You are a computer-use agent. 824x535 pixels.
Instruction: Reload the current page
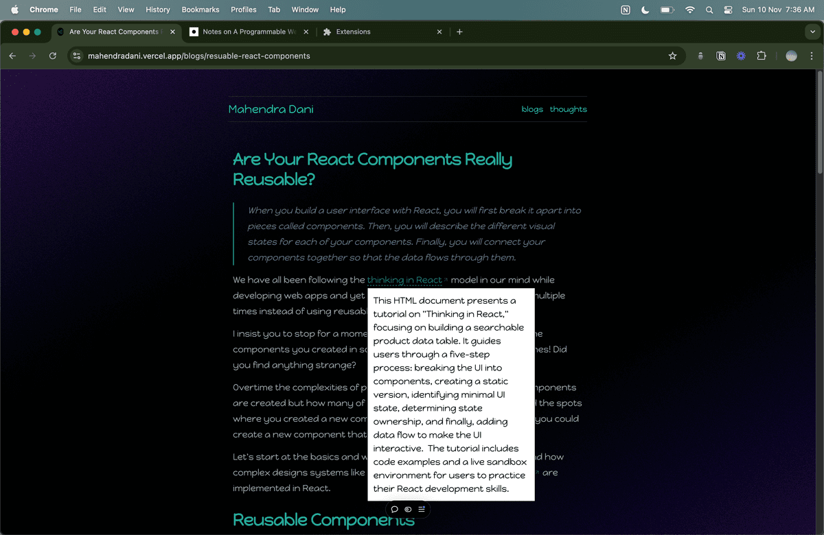tap(52, 56)
